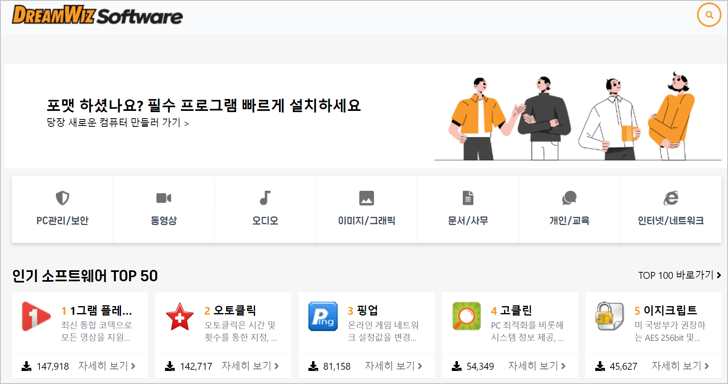Click the DreamWiz Software logo

point(97,15)
